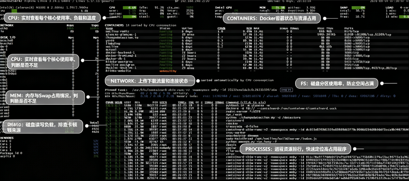The width and height of the screenshot is (409, 181).
Task: Click the CPU usage bar in header
Action: pos(130,7)
